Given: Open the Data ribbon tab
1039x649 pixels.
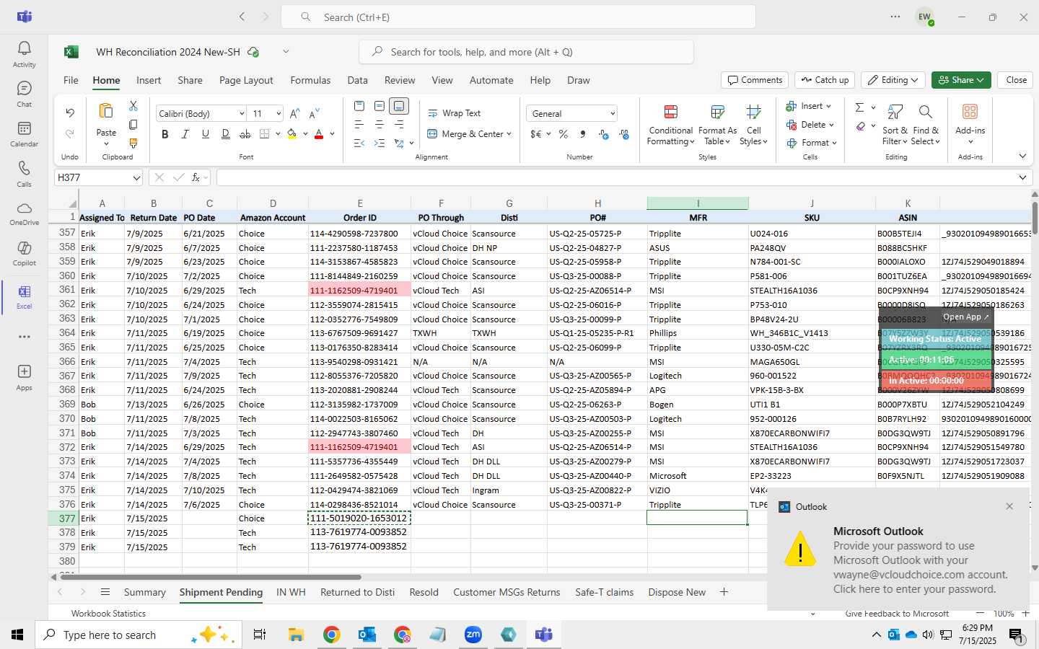Looking at the screenshot, I should click(x=357, y=80).
